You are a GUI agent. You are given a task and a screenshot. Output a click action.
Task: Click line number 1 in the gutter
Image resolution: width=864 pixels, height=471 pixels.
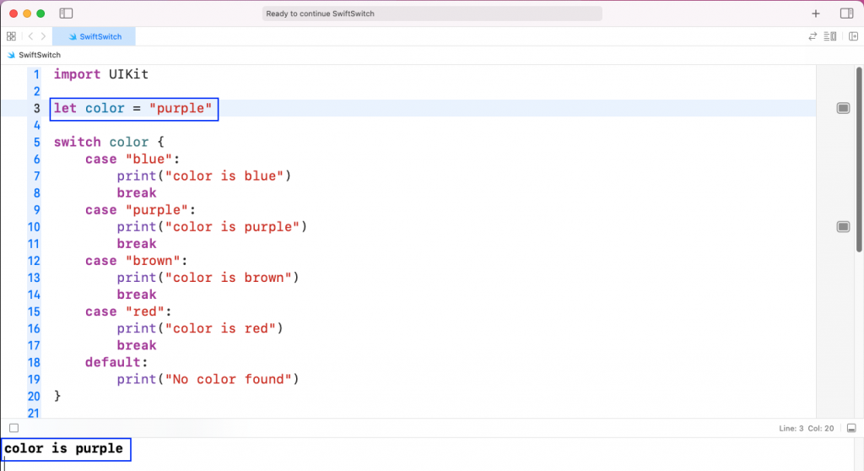[36, 74]
